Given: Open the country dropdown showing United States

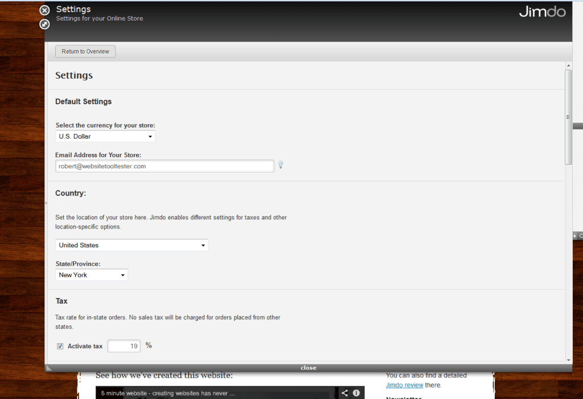Looking at the screenshot, I should coord(132,245).
